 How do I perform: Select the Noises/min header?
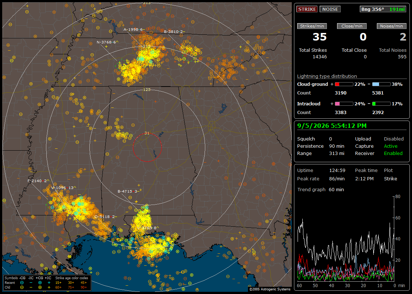tap(391, 26)
